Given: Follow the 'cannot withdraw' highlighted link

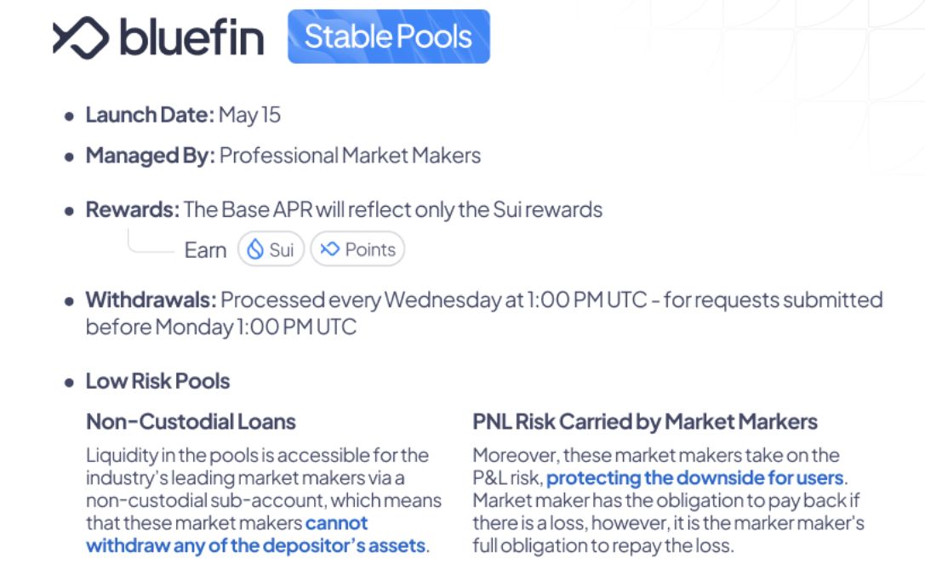Looking at the screenshot, I should (255, 533).
